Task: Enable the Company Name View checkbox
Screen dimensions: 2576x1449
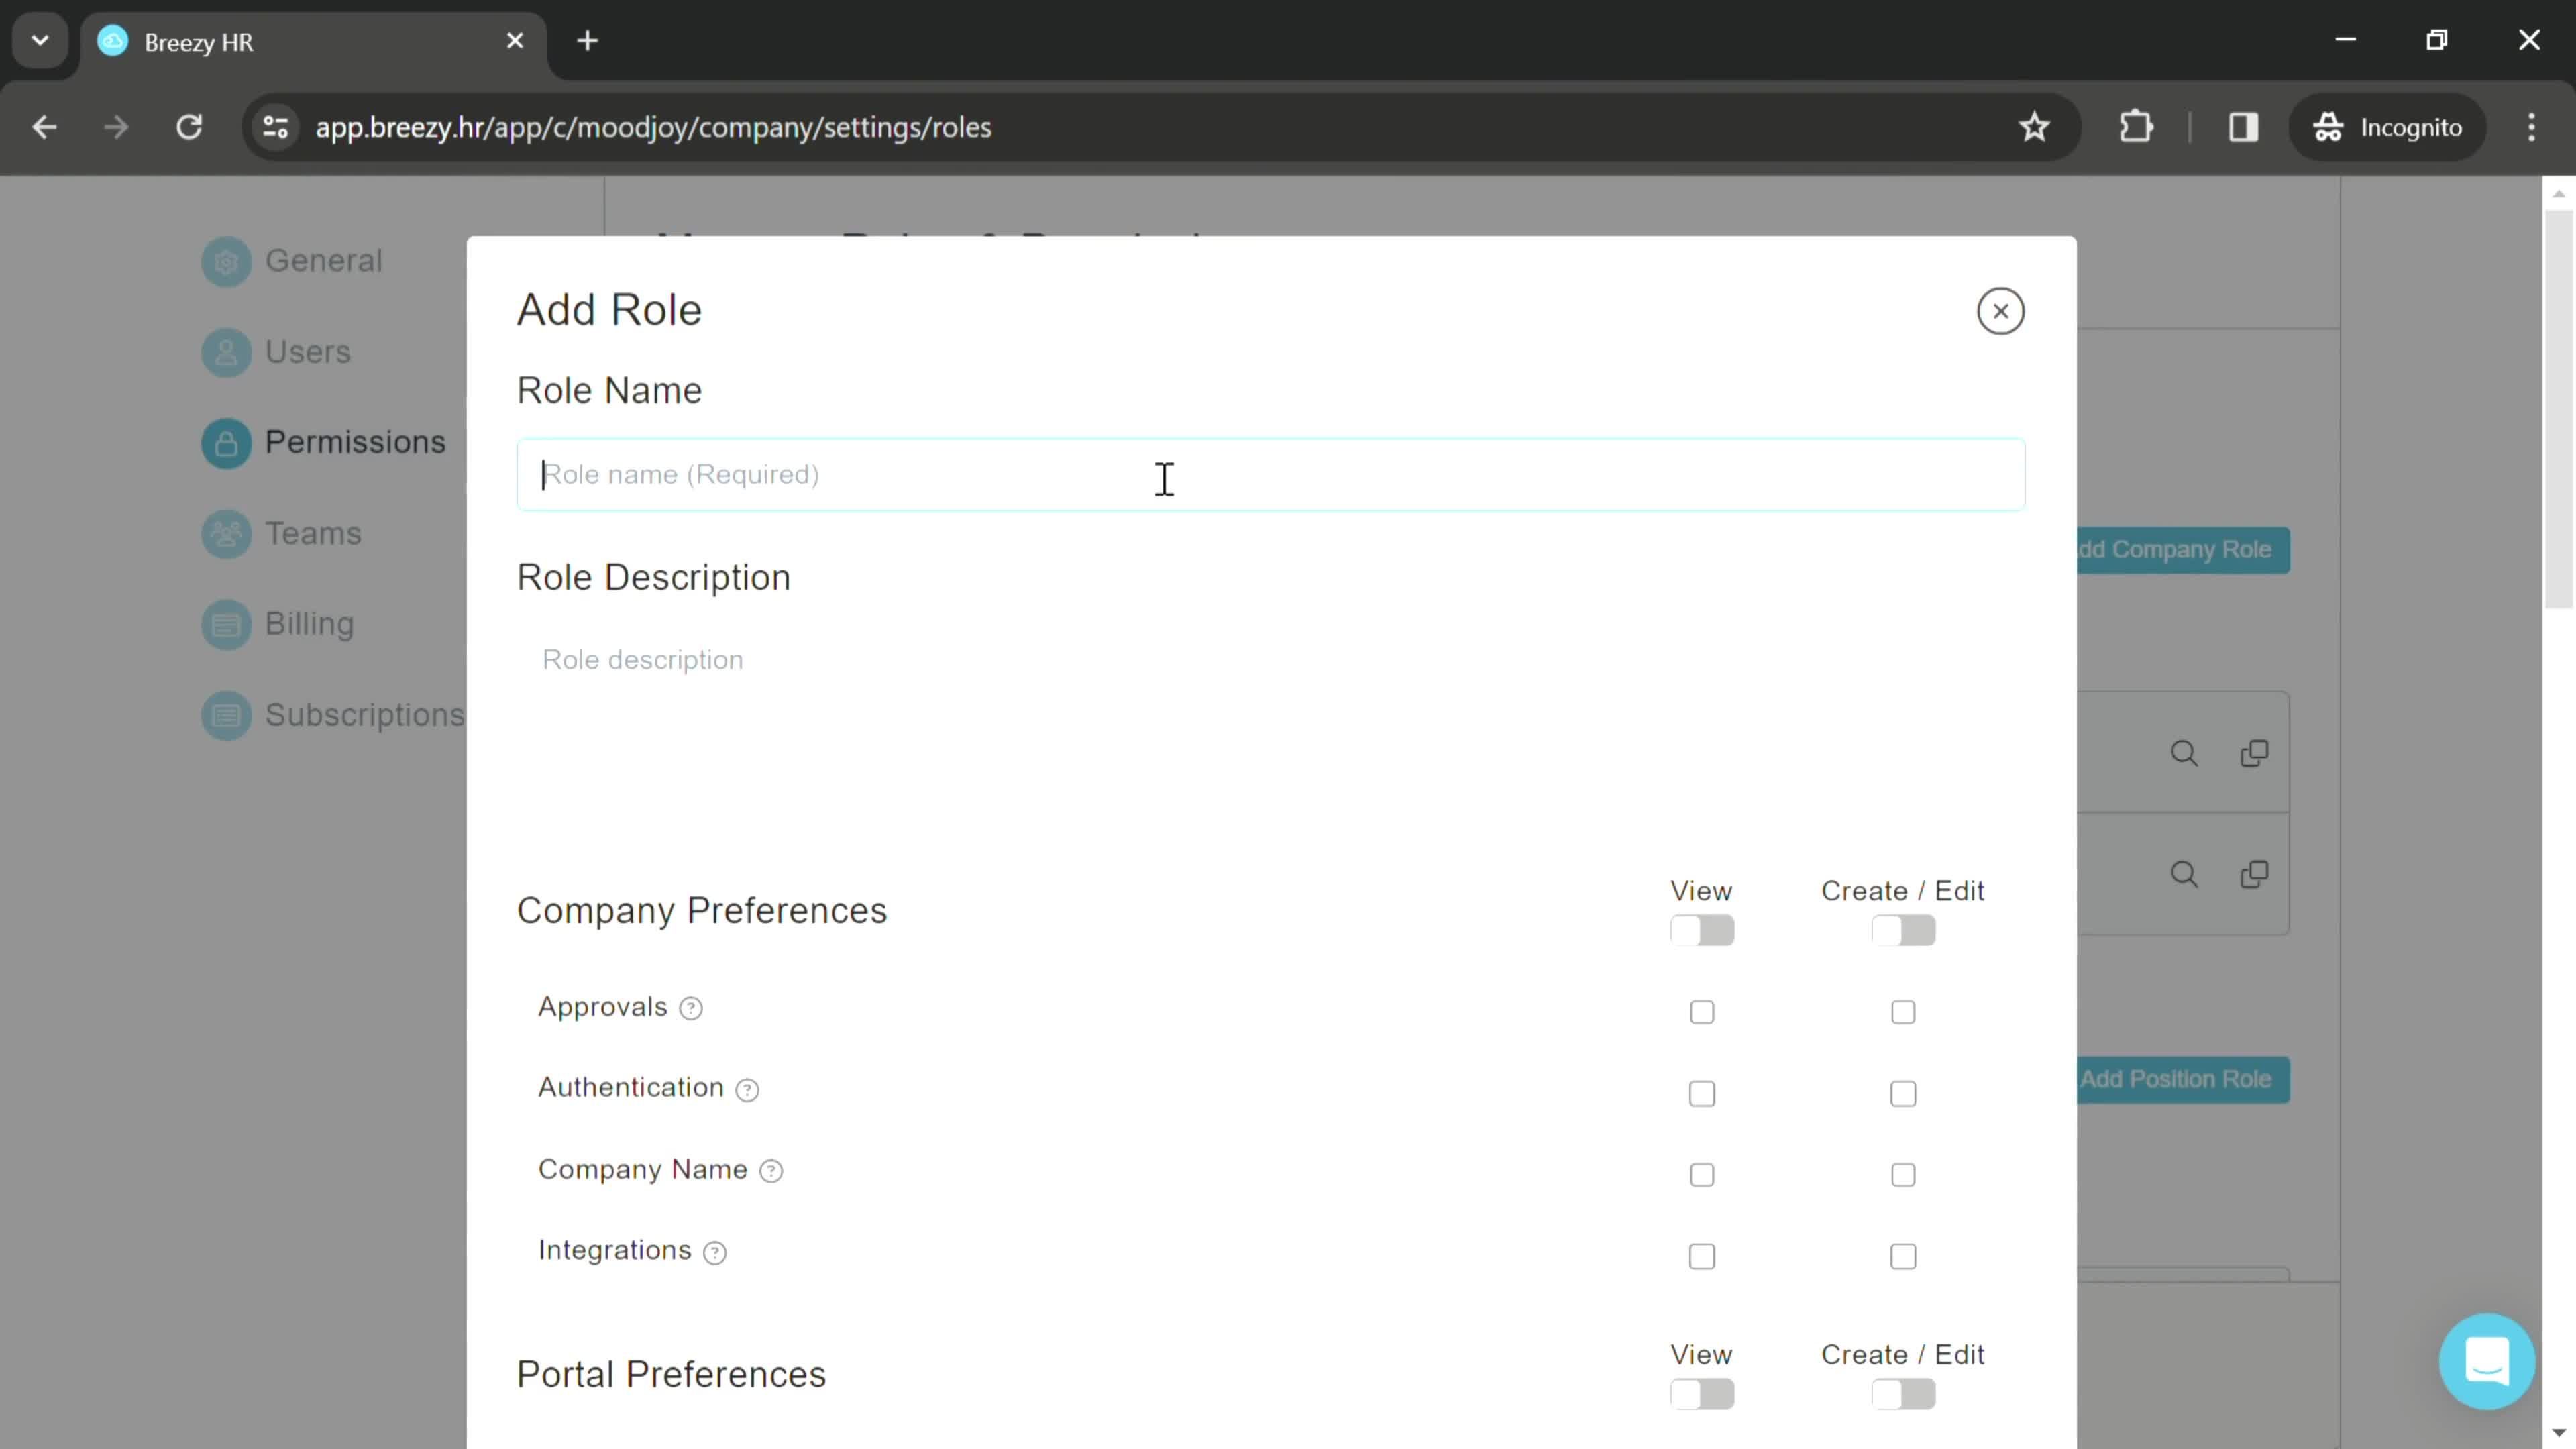Action: point(1702,1173)
